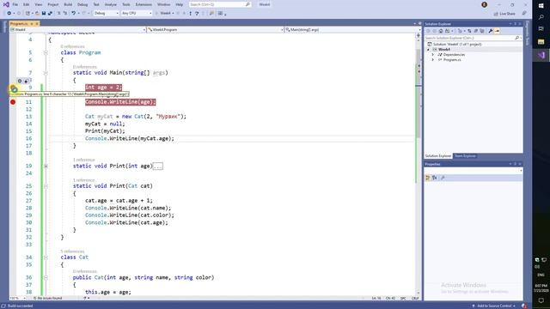Open the Extensions menu
Viewport: 550px width, 309px height.
point(144,4)
